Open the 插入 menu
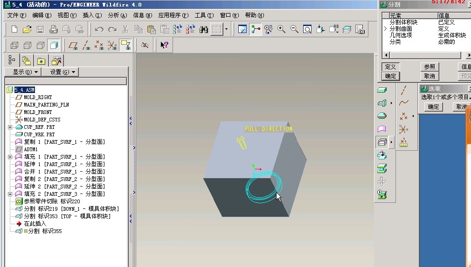The height and width of the screenshot is (267, 471). click(x=92, y=15)
